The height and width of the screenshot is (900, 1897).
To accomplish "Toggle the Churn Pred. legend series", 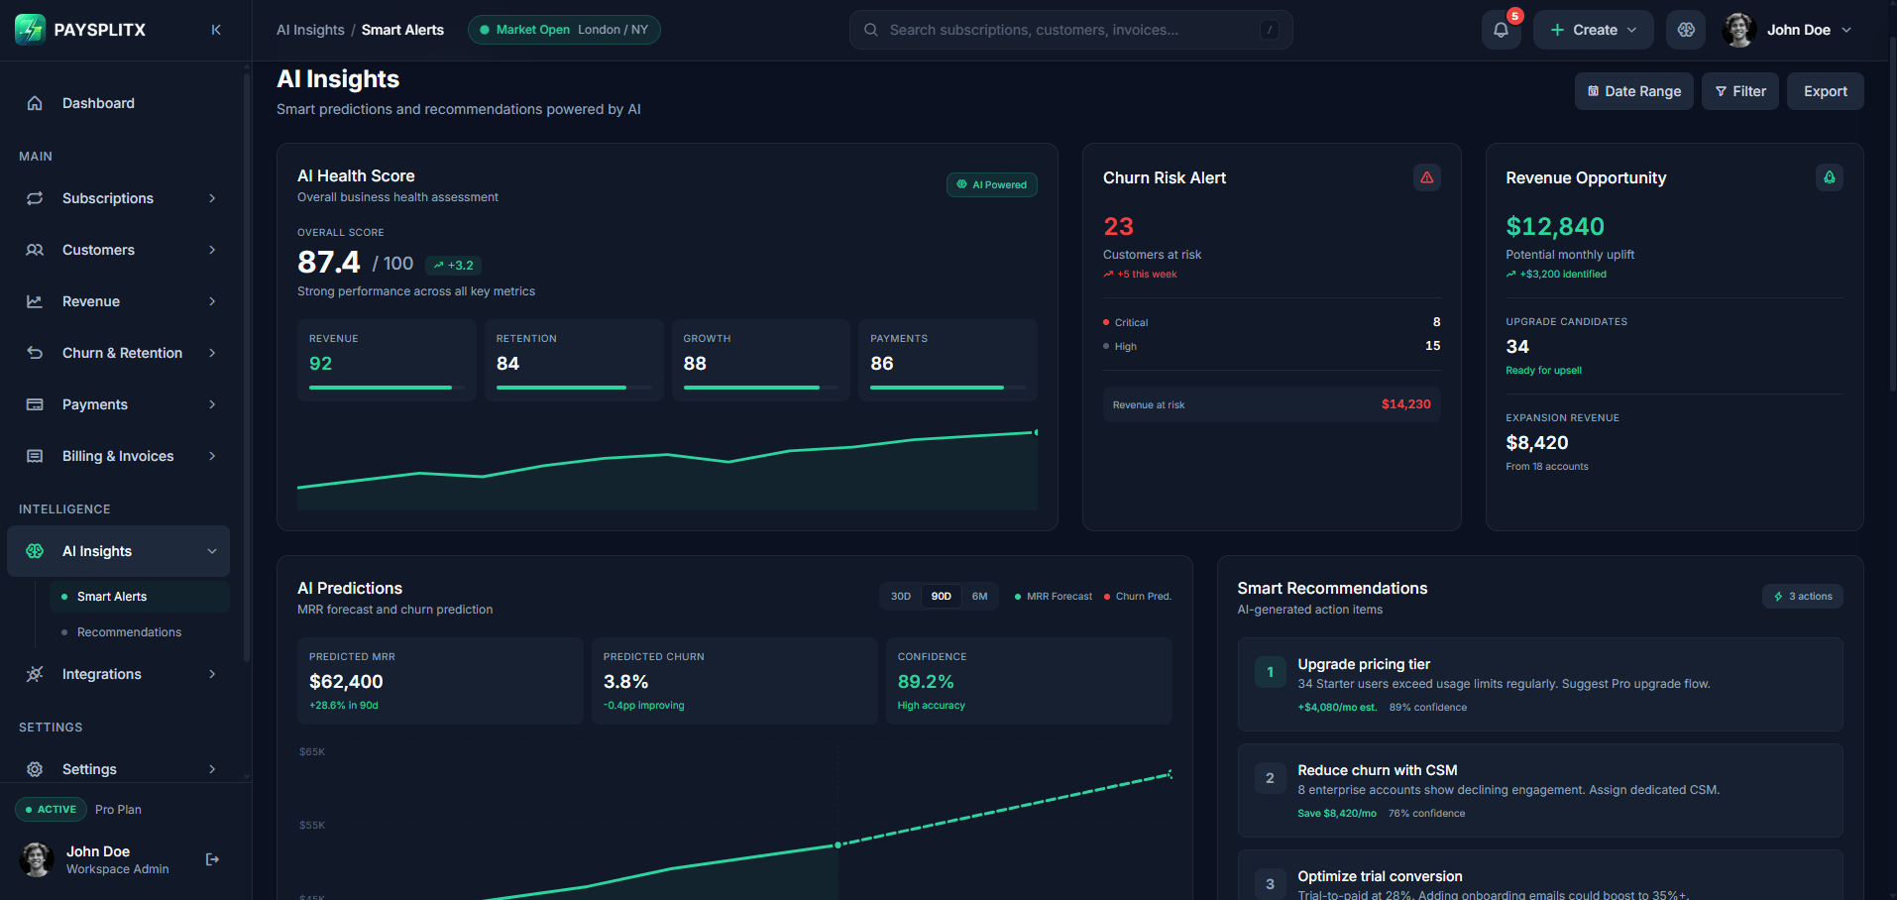I will tap(1138, 597).
